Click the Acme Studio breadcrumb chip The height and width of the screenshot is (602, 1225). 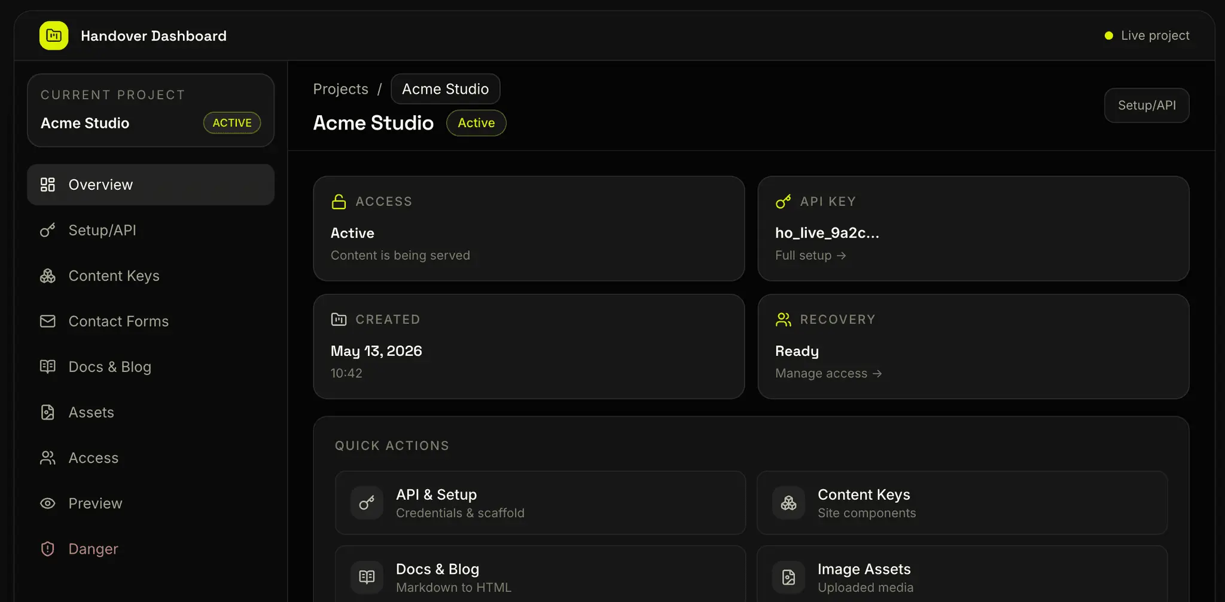[445, 89]
